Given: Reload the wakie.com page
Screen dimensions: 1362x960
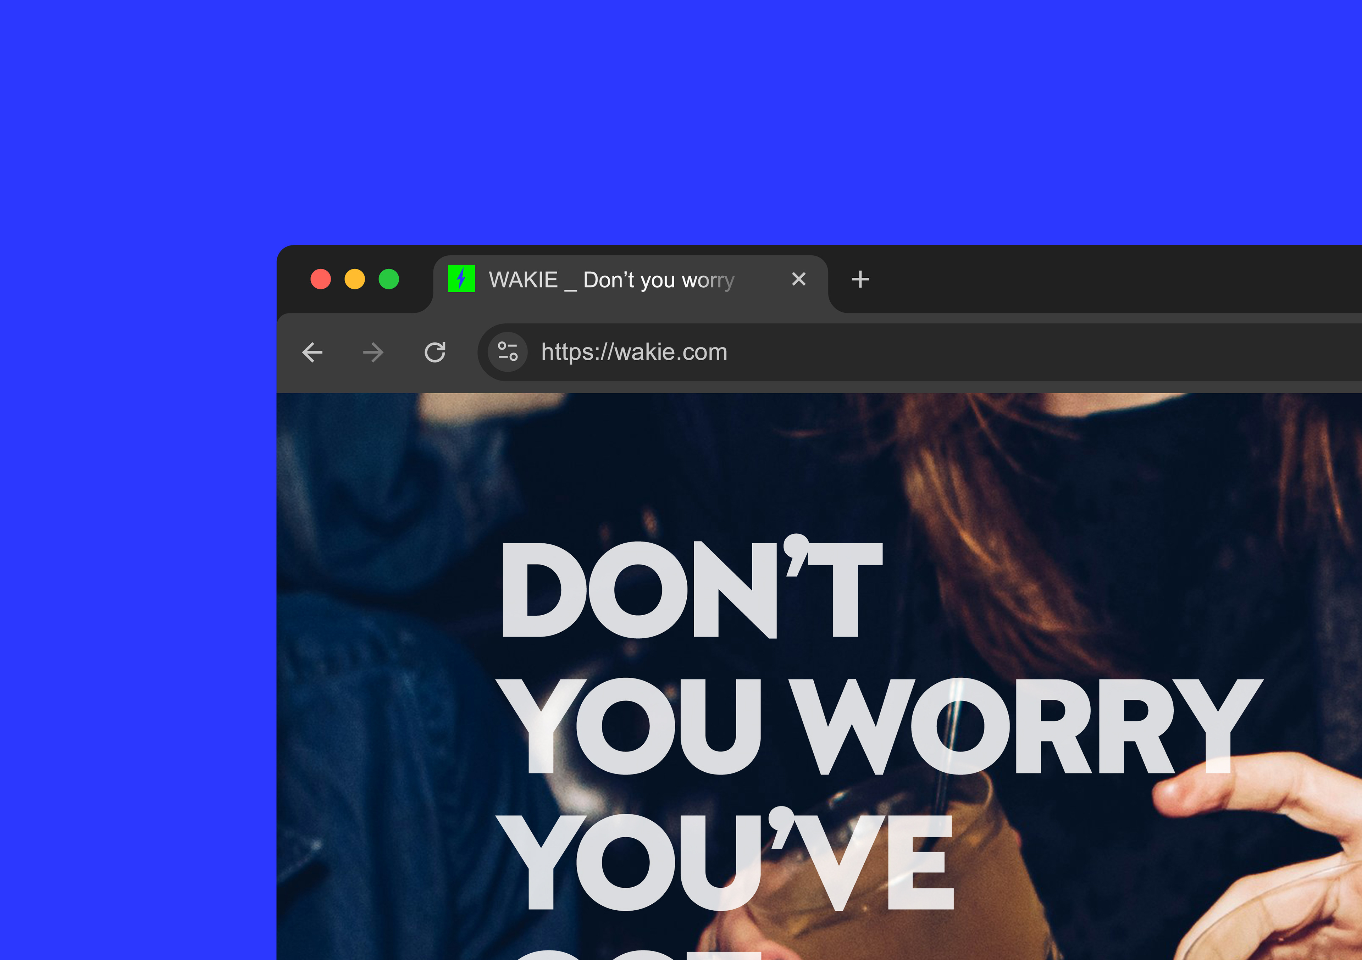Looking at the screenshot, I should coord(435,352).
